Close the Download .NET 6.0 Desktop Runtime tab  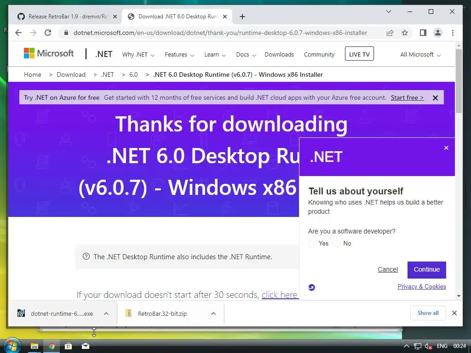224,17
